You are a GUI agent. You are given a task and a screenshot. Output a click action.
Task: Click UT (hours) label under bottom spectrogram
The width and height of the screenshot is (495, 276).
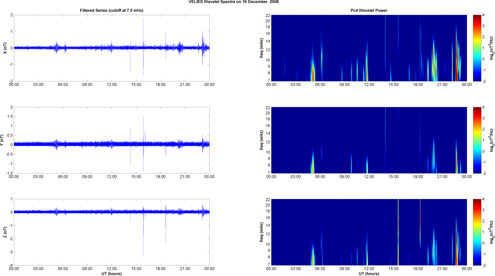[x=369, y=273]
